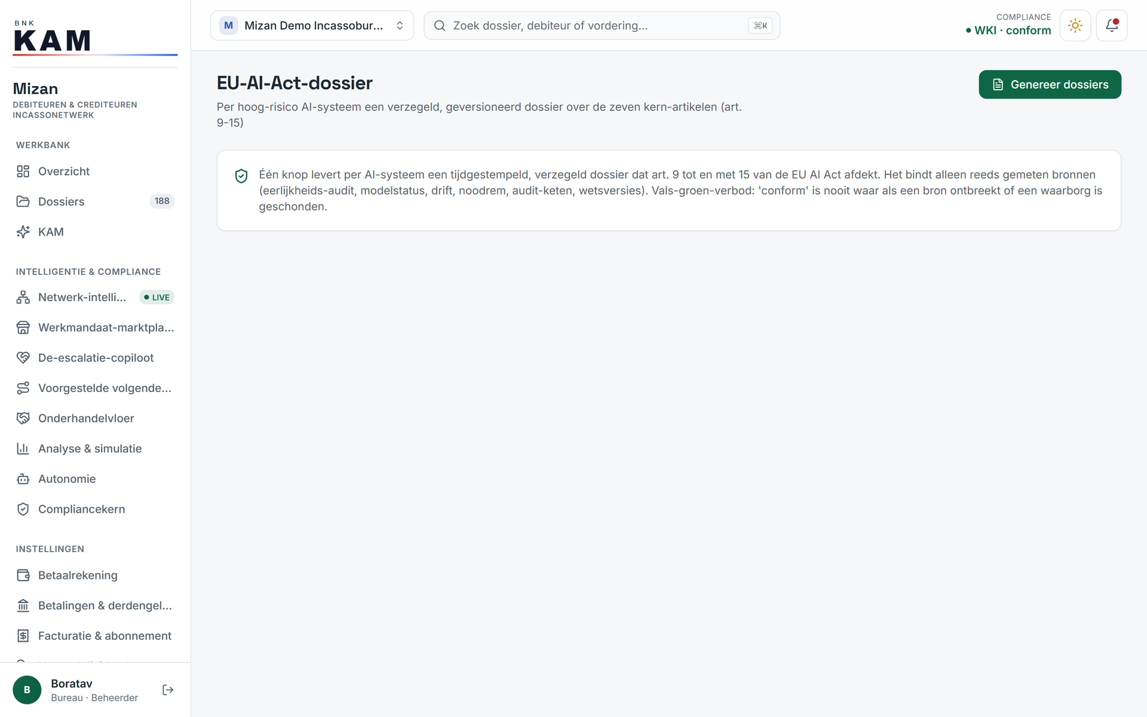Image resolution: width=1147 pixels, height=717 pixels.
Task: Open the Autonomie robot icon
Action: click(23, 479)
